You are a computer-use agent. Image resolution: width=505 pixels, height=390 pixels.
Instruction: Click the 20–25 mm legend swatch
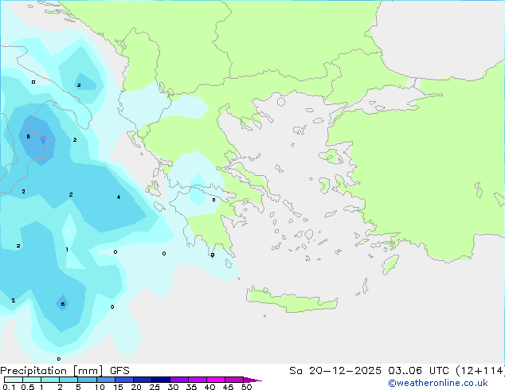click(x=143, y=380)
